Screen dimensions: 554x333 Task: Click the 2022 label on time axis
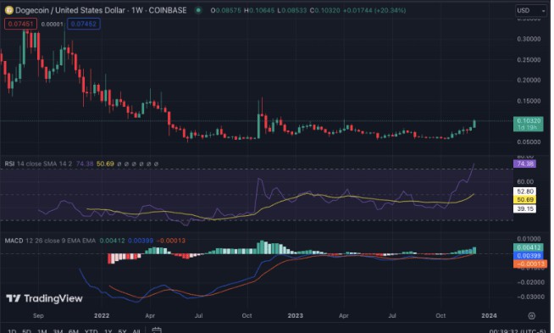click(102, 316)
